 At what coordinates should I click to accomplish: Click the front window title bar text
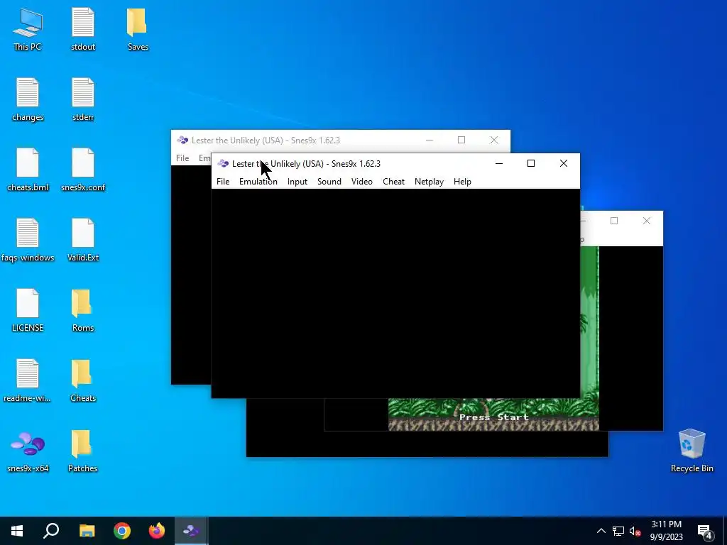click(306, 164)
